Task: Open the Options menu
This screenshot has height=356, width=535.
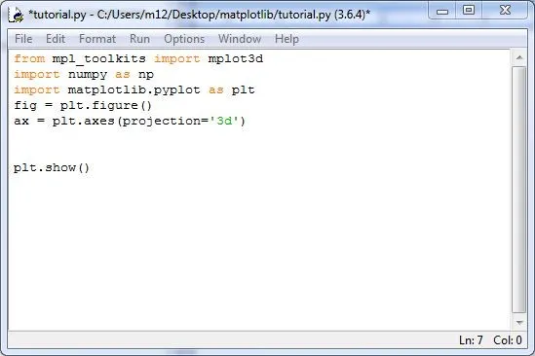Action: (x=184, y=39)
